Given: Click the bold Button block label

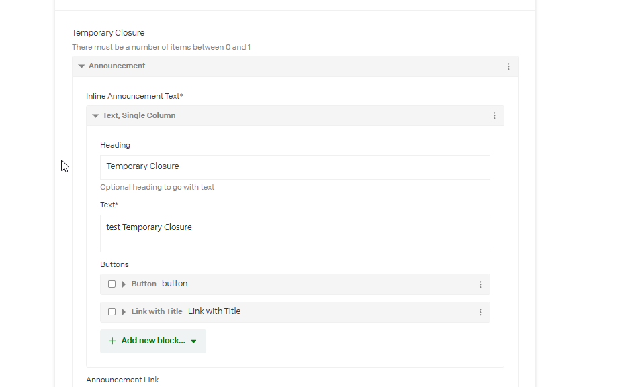Looking at the screenshot, I should tap(144, 284).
